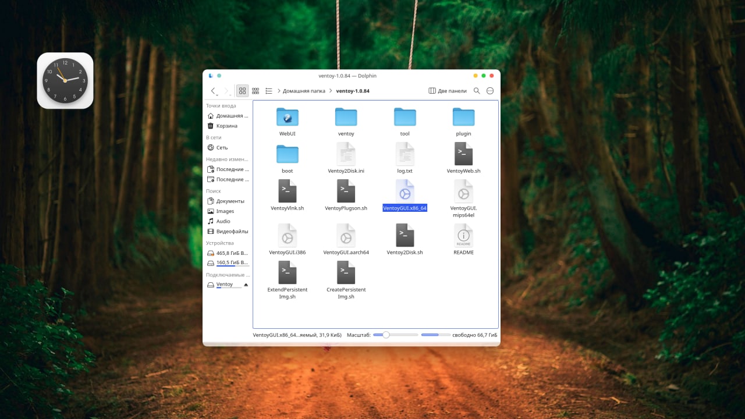Select the ExtendPersistentImg.sh script
Image resolution: width=745 pixels, height=419 pixels.
[288, 281]
